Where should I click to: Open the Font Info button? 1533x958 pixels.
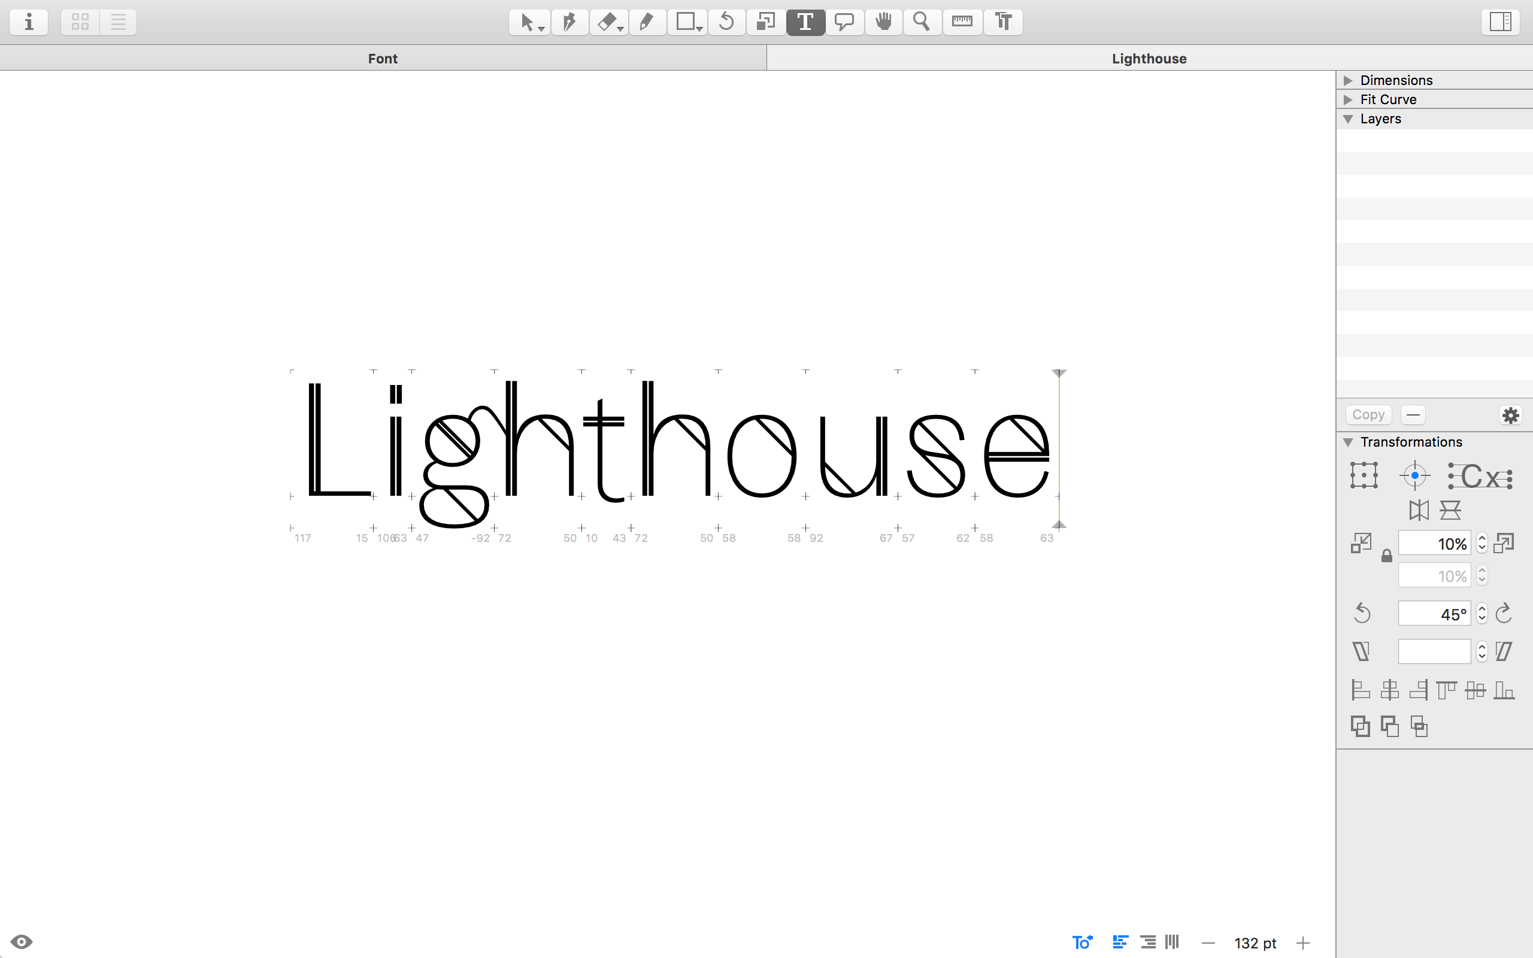[x=29, y=22]
